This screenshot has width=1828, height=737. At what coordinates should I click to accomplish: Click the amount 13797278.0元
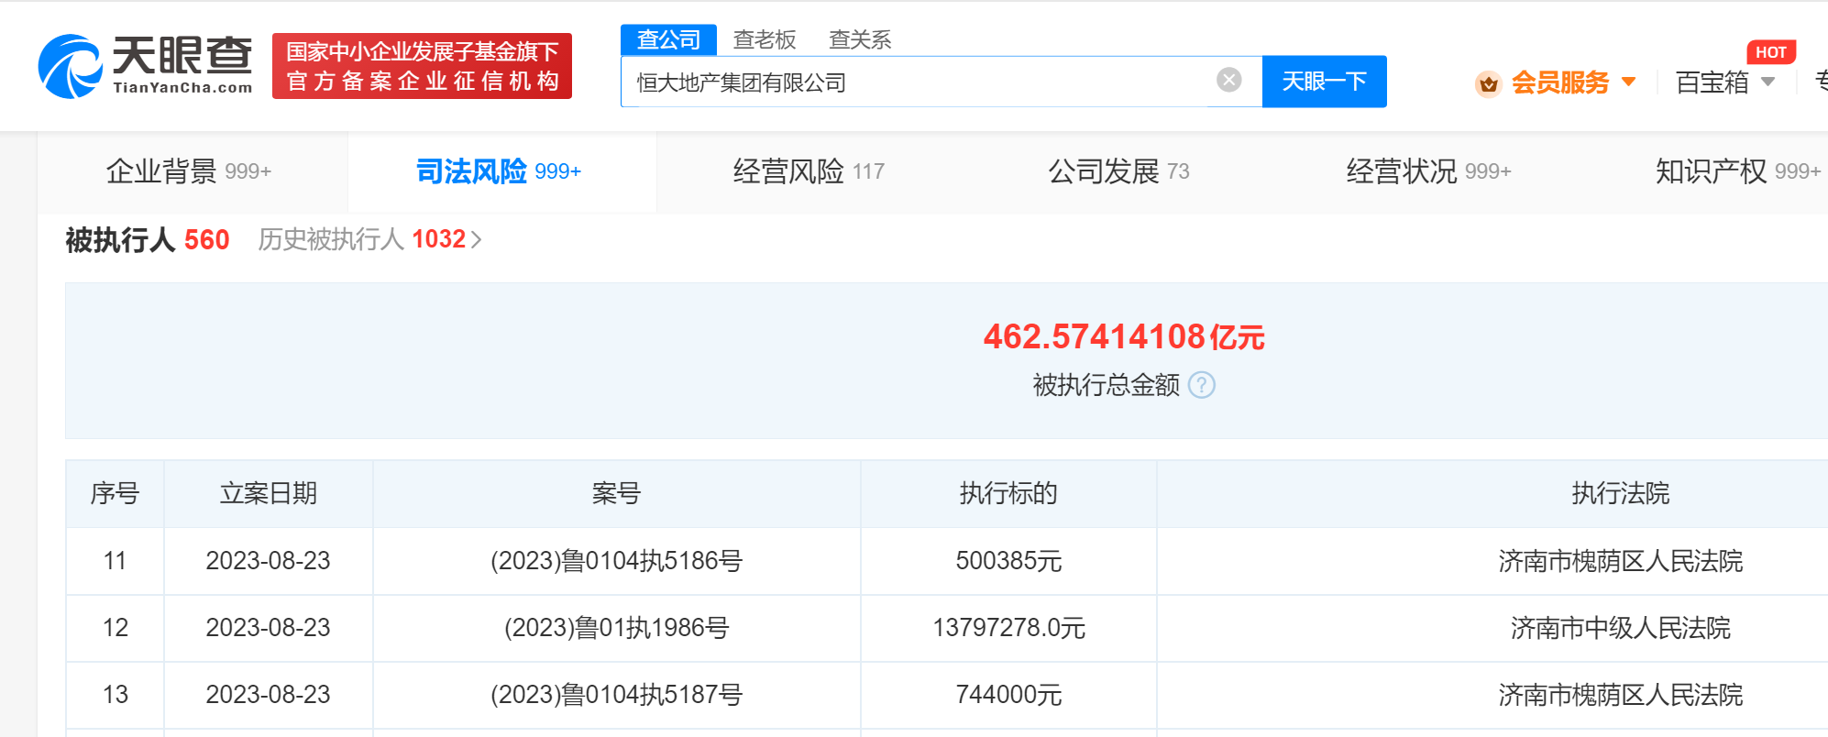point(1008,628)
